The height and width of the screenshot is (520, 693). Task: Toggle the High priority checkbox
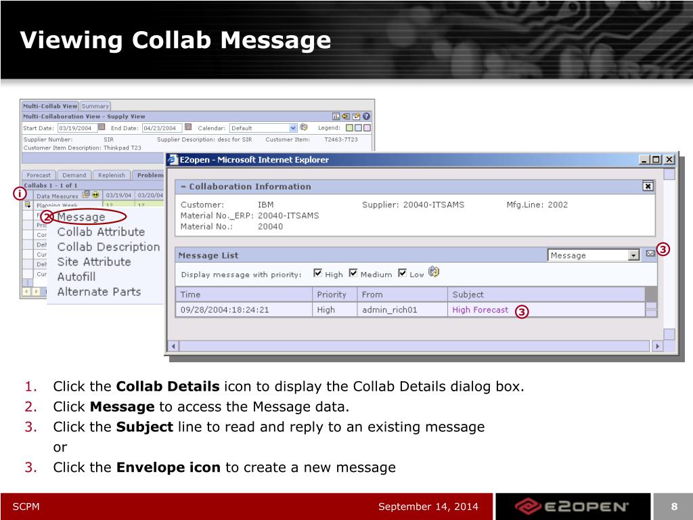(318, 272)
